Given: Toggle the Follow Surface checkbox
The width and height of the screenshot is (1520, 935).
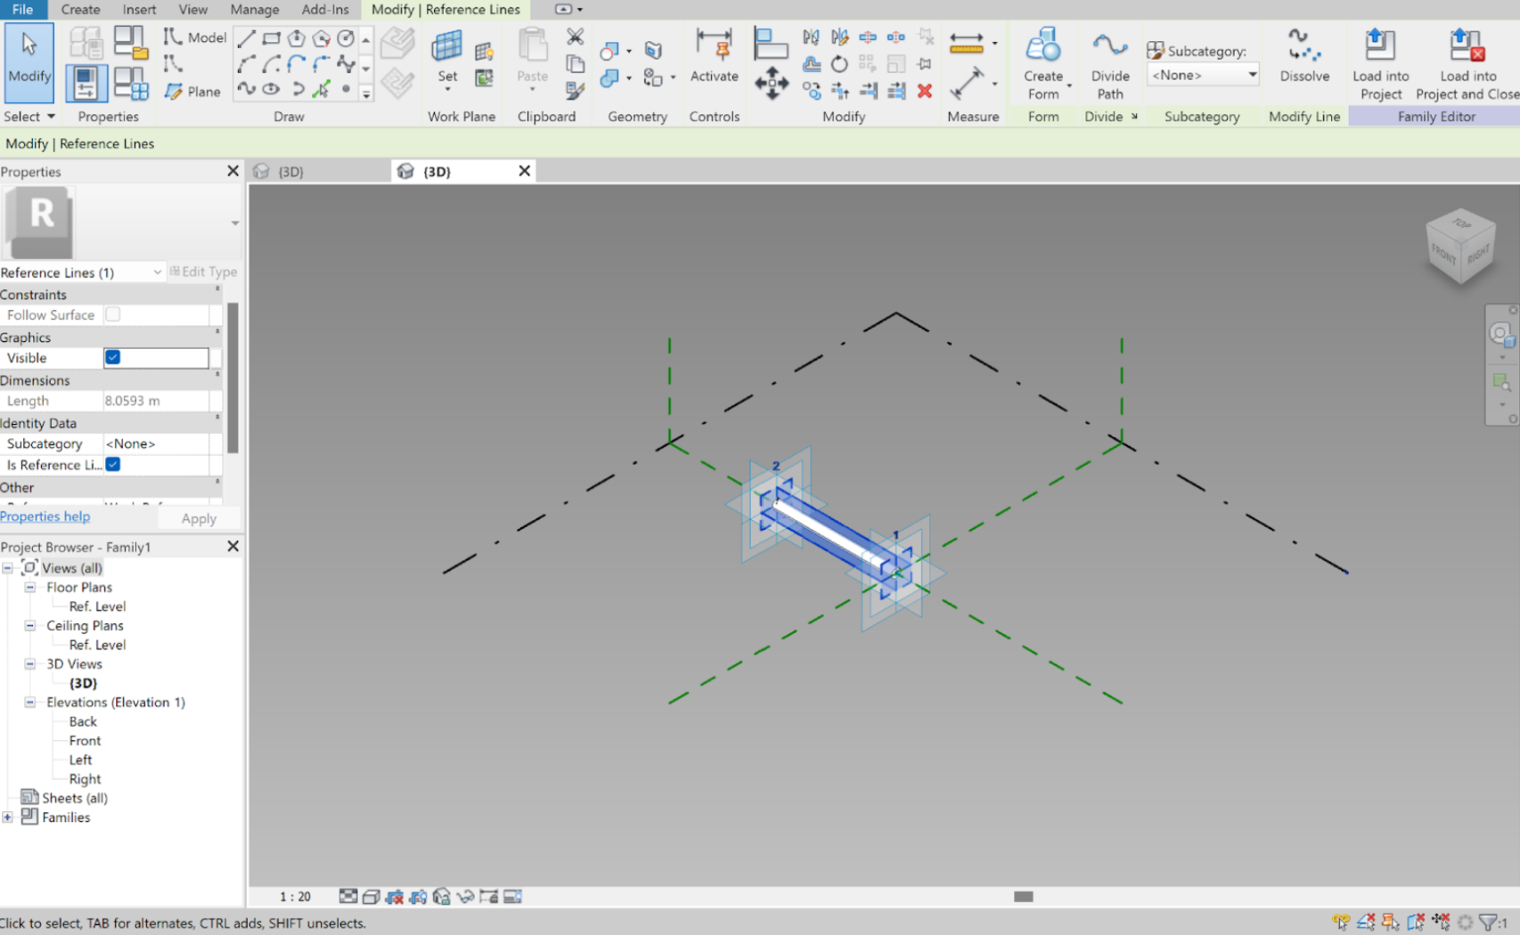Looking at the screenshot, I should [113, 314].
